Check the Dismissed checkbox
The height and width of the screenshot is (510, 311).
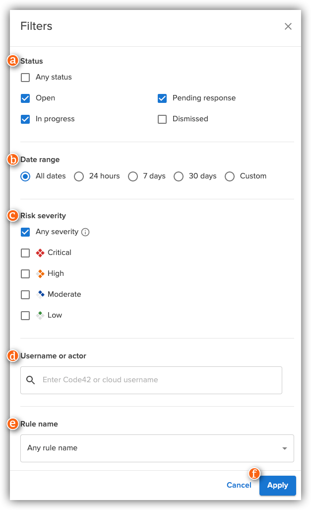click(162, 119)
